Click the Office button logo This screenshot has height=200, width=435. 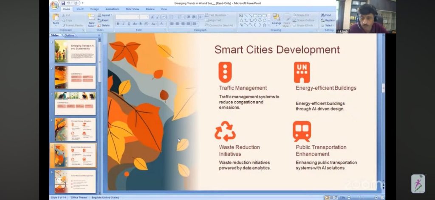pos(54,5)
